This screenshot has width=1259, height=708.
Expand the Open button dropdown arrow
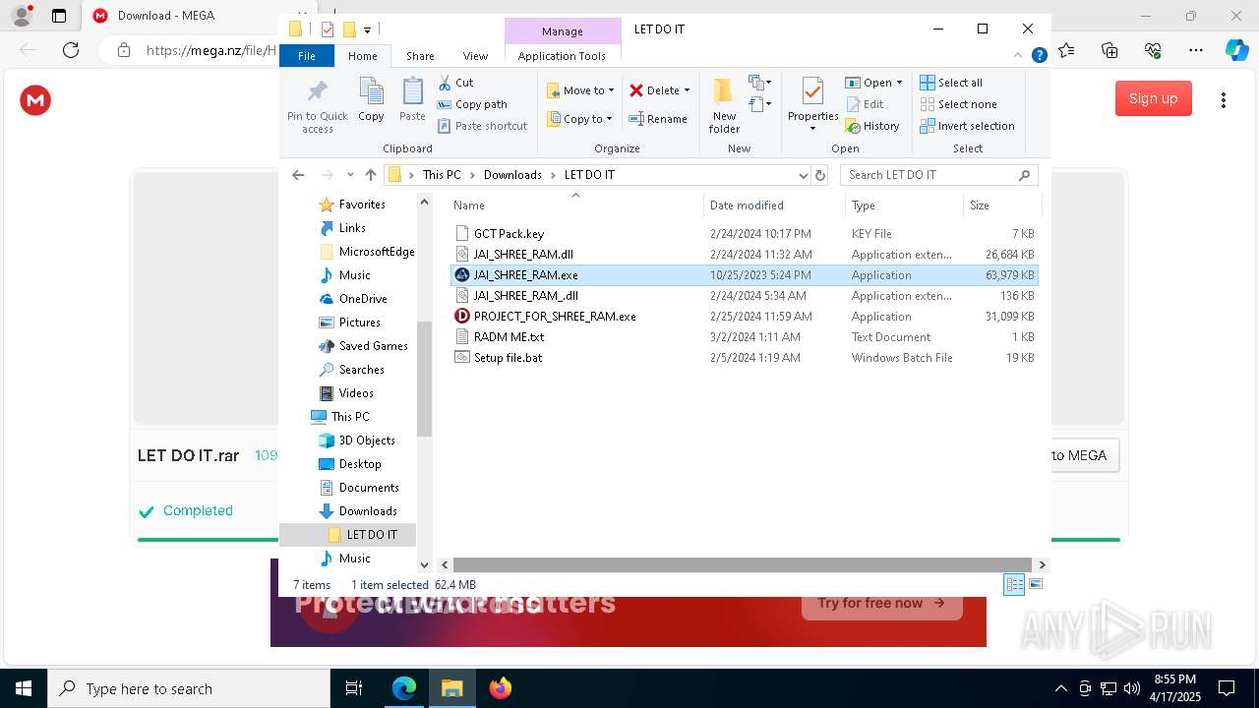coord(899,83)
